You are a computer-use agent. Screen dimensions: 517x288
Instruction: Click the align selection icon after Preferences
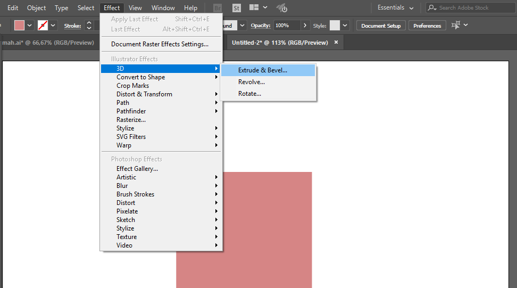point(456,26)
